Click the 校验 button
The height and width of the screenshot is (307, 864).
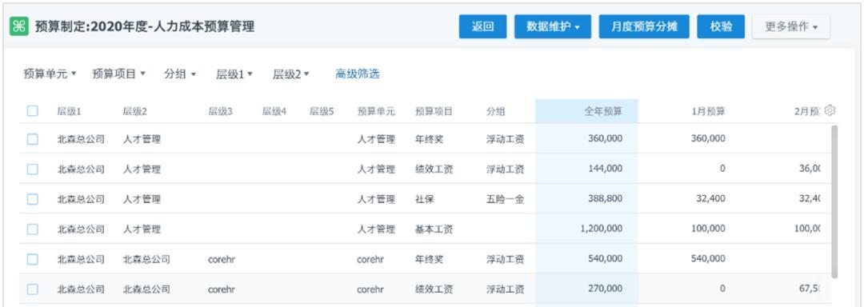click(x=721, y=26)
